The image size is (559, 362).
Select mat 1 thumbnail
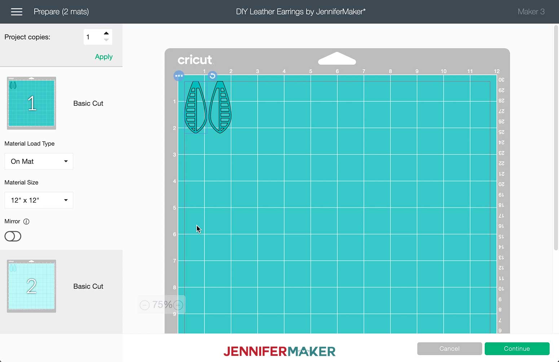point(31,103)
